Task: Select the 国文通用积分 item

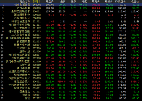Action: click(22, 15)
